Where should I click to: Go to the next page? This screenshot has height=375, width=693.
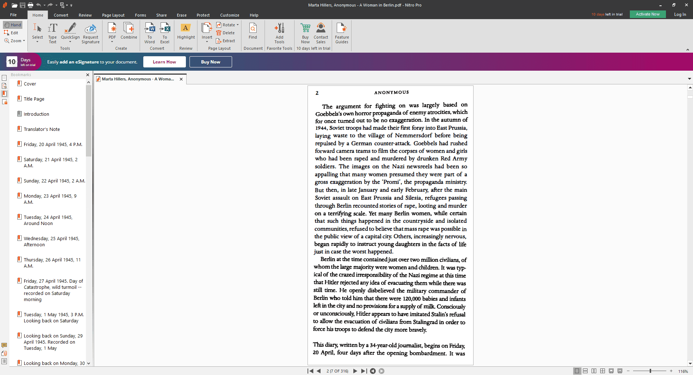(x=355, y=371)
